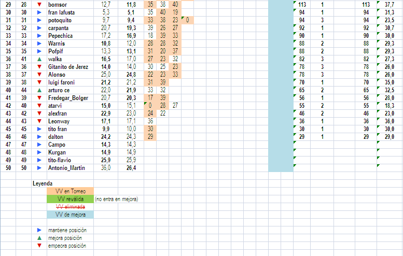Click the Fredegar_Bolger name cell

pos(67,98)
